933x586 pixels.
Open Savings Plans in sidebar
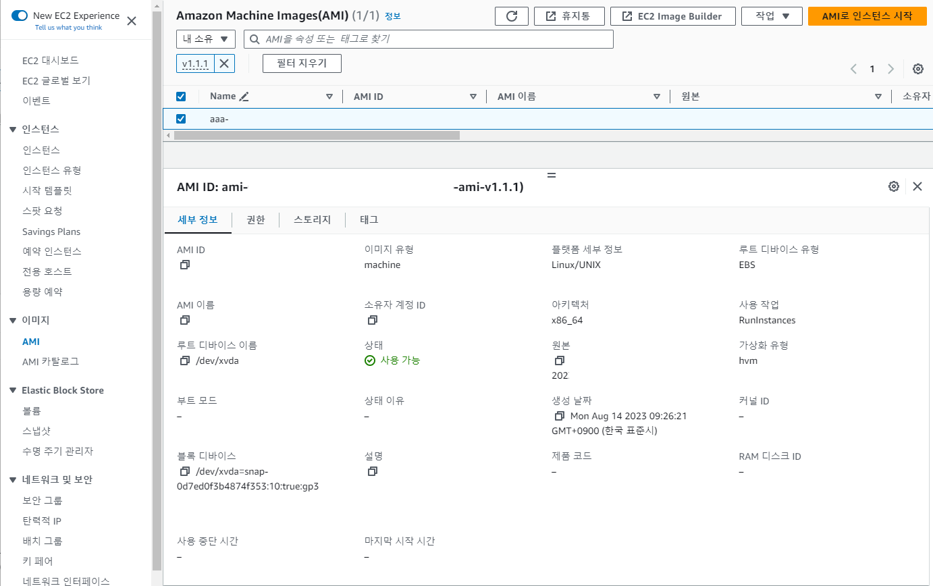pos(51,232)
